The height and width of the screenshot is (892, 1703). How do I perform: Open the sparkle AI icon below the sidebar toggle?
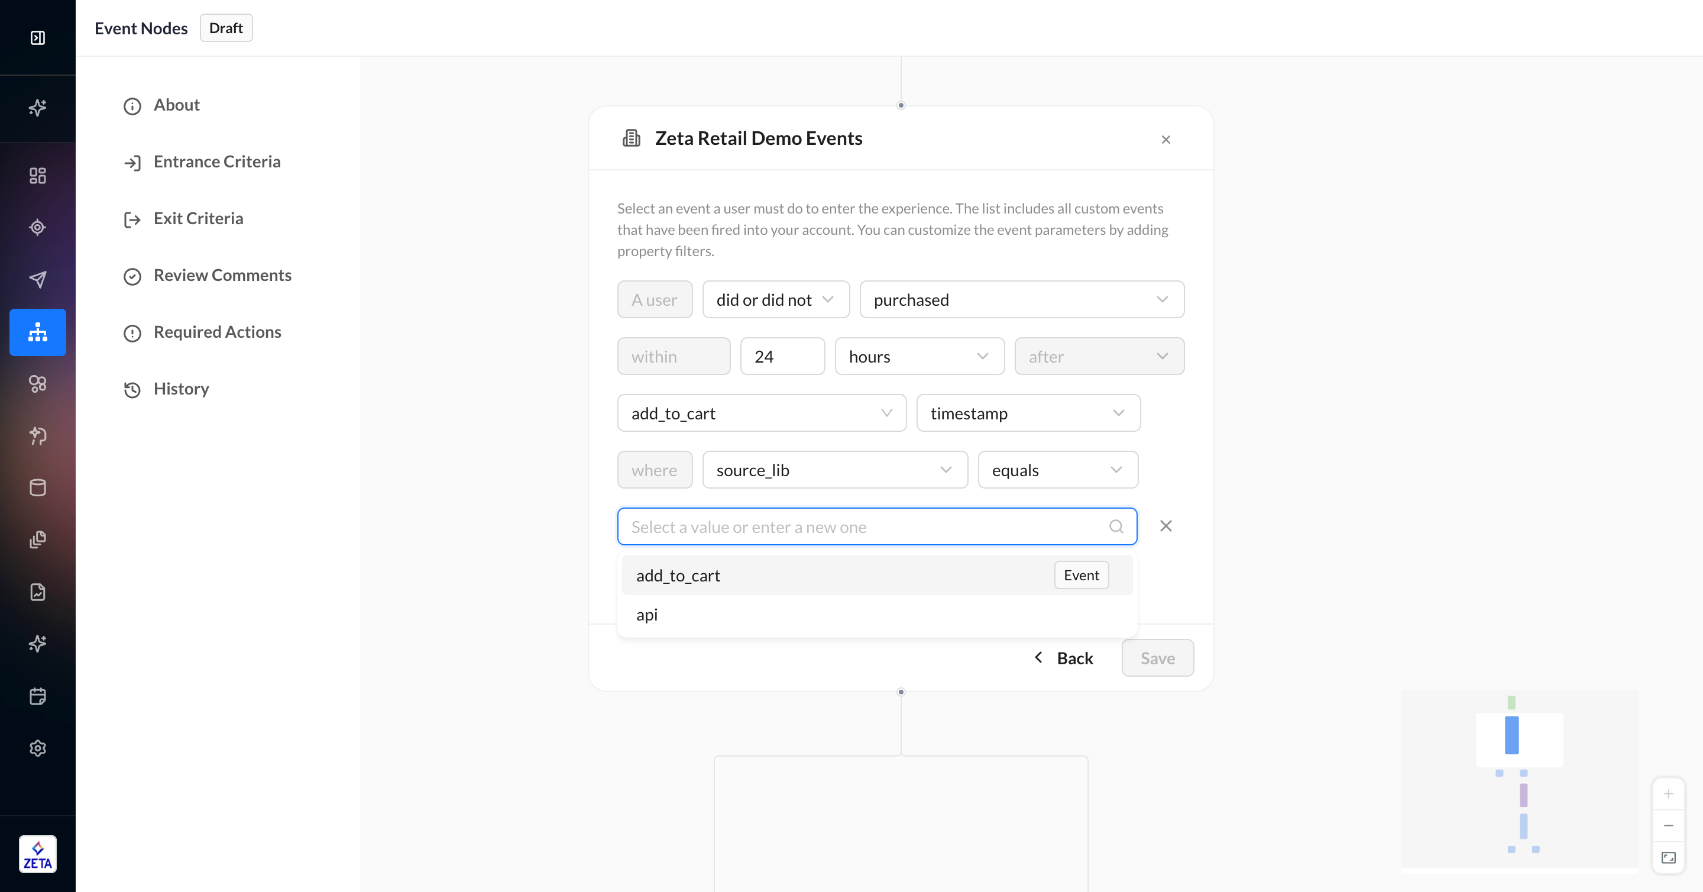click(38, 108)
